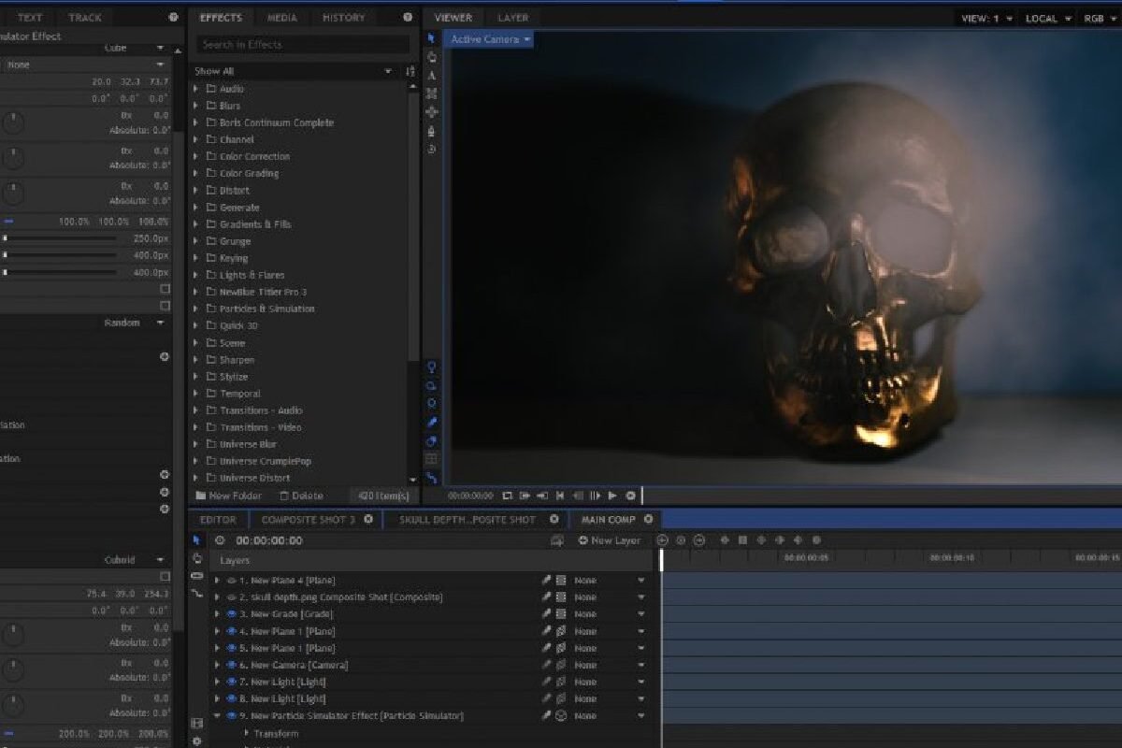Screen dimensions: 1122x748
Task: Click New Folder in Effects panel
Action: [229, 496]
